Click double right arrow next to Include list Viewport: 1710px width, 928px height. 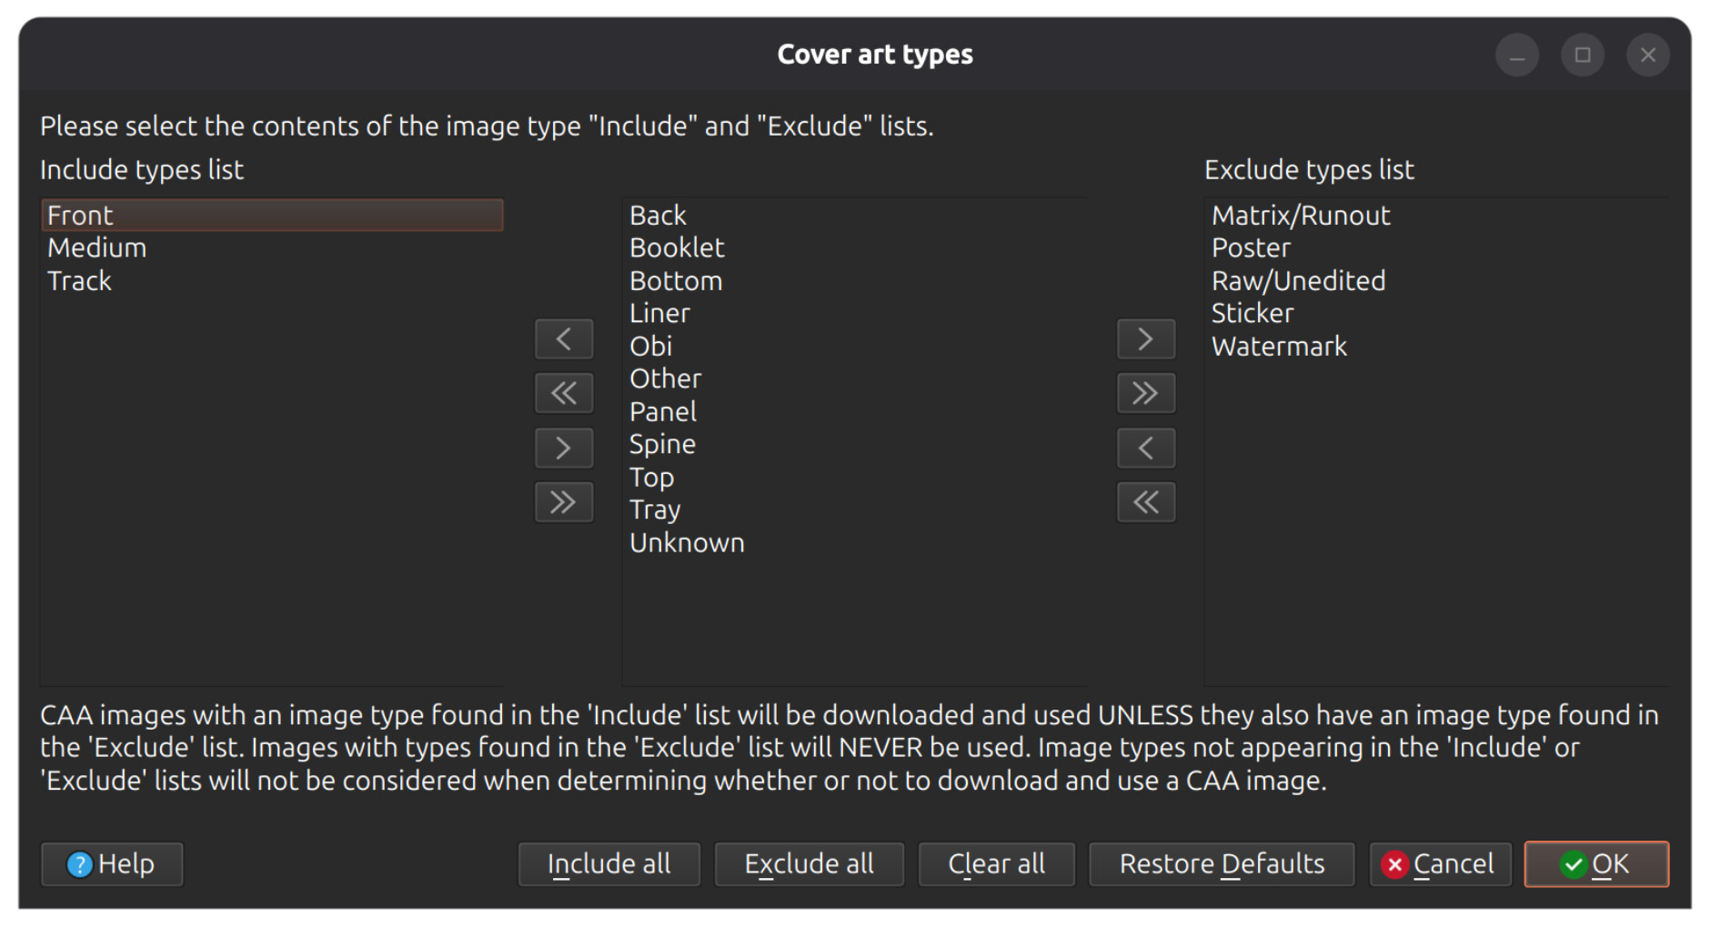click(x=564, y=502)
